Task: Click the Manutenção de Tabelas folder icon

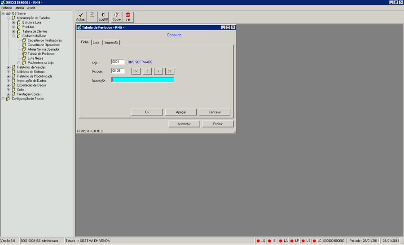Action: coord(13,18)
